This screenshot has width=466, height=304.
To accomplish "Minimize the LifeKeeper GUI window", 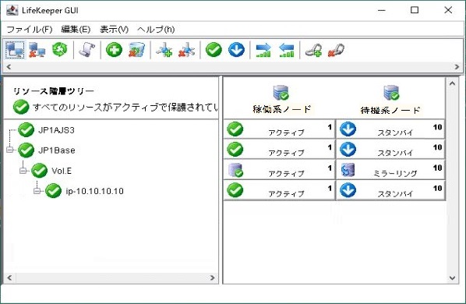I will click(x=382, y=10).
